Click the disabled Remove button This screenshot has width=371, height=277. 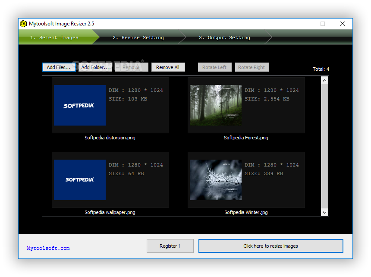point(131,67)
